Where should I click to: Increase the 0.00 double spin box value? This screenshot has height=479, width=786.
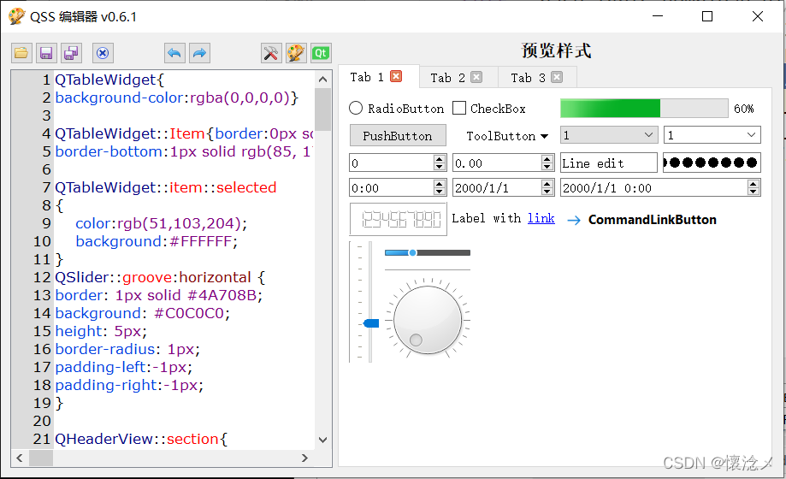[547, 158]
